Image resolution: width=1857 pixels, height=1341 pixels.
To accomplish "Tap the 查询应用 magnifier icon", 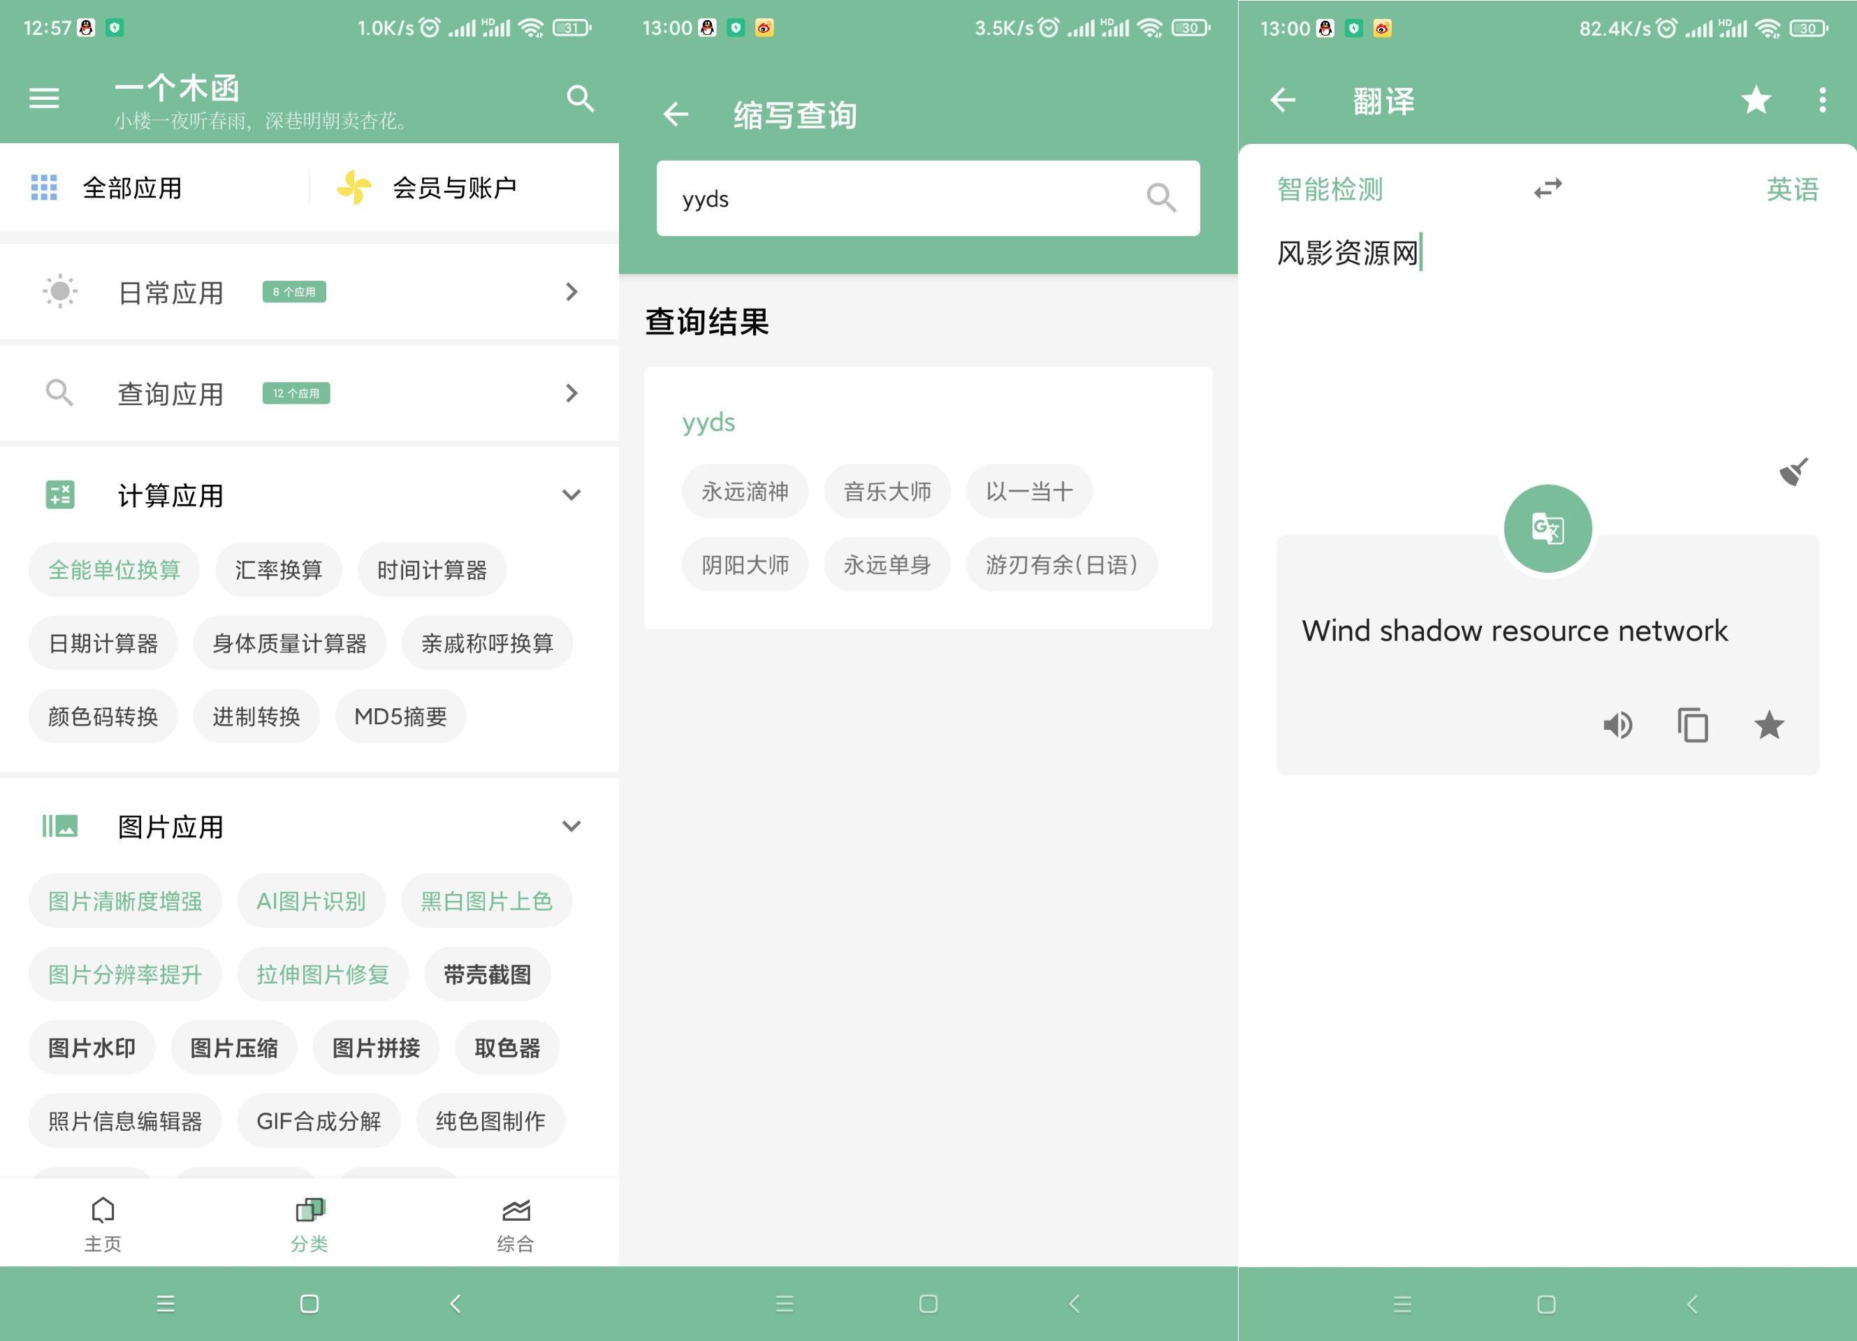I will click(x=59, y=393).
